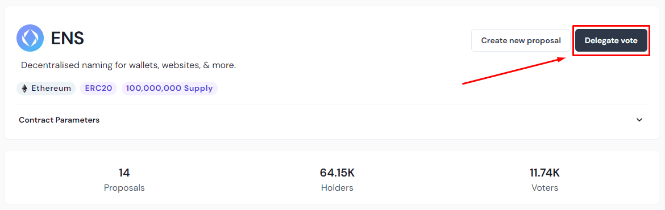This screenshot has height=210, width=665.
Task: View the 64.15K Holders stat
Action: pyautogui.click(x=337, y=180)
